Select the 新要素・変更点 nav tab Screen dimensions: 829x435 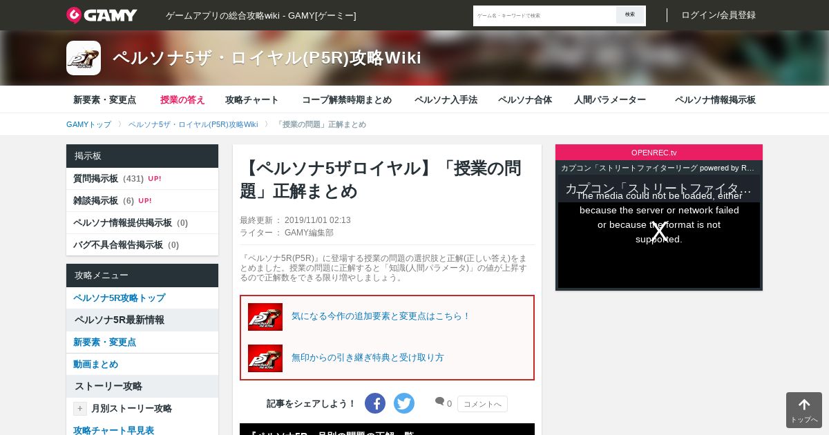coord(105,99)
